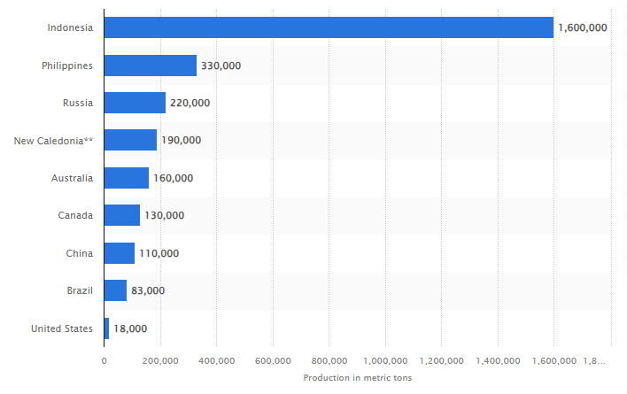Viewport: 627px width, 394px height.
Task: Click the Australia production bar
Action: coord(126,178)
